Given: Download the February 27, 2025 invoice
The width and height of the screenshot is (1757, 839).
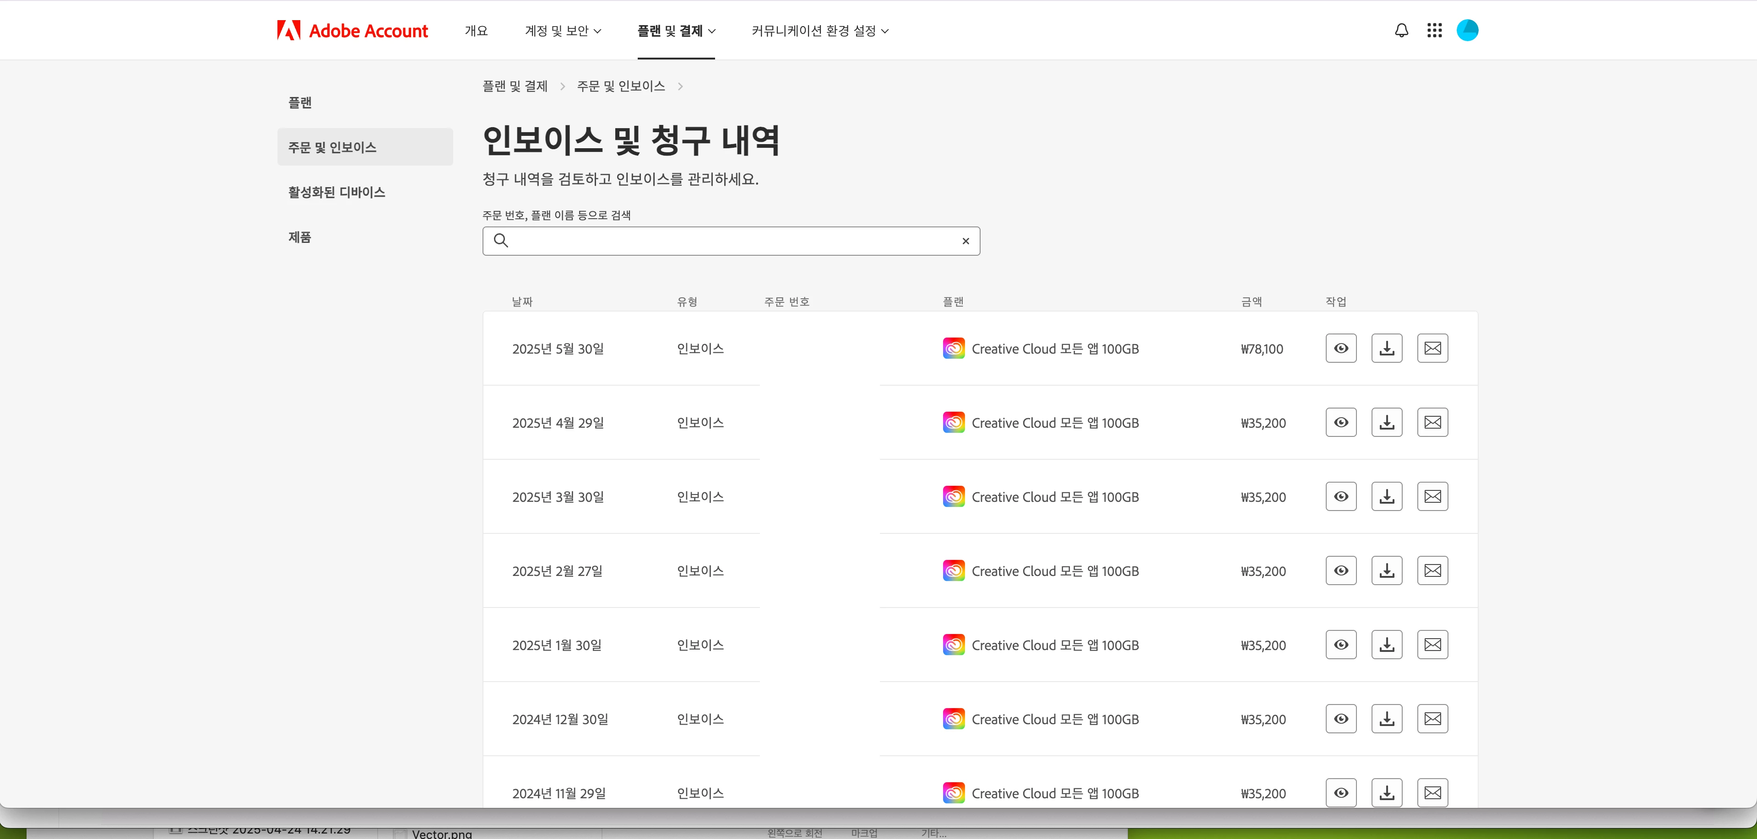Looking at the screenshot, I should (x=1387, y=570).
